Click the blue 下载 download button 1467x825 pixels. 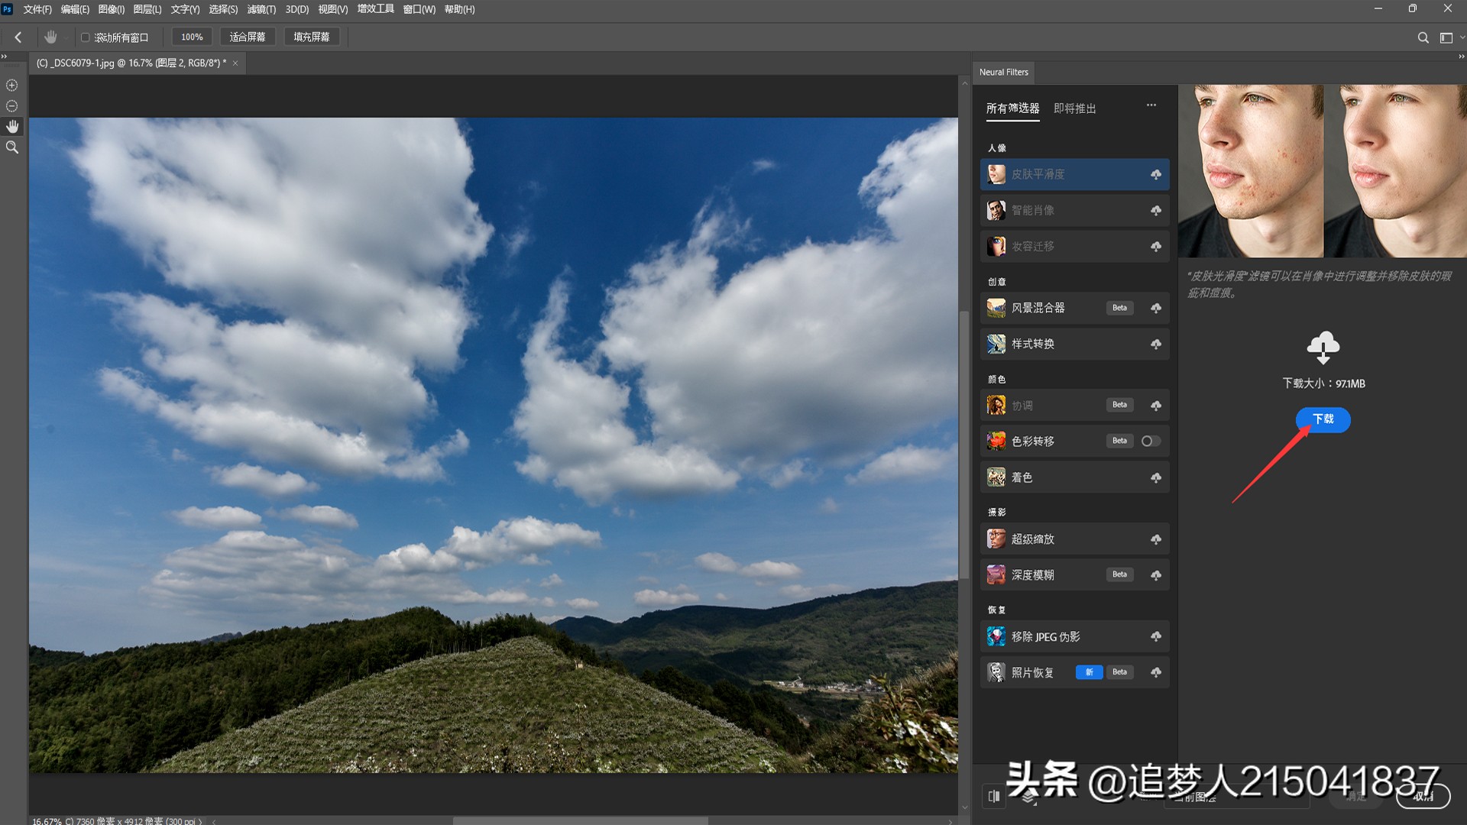[x=1323, y=419]
